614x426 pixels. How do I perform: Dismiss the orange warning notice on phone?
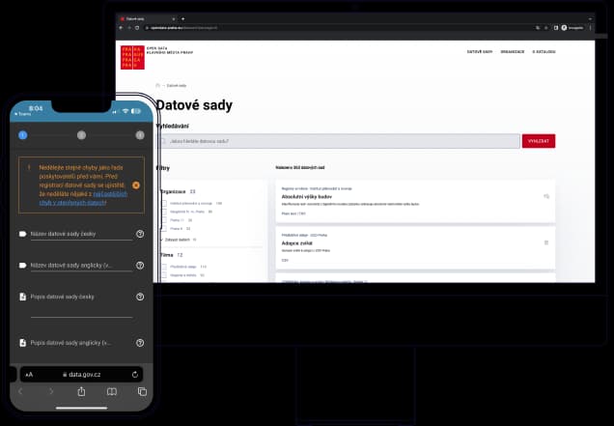click(136, 185)
